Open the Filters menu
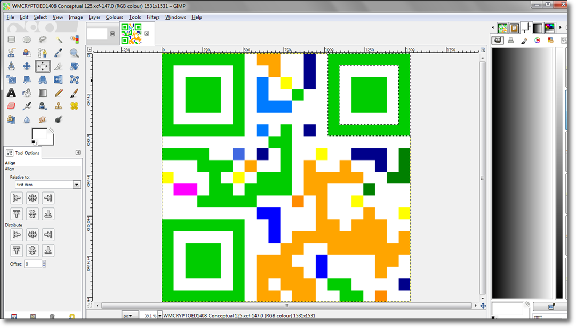This screenshot has height=328, width=576. pos(153,17)
